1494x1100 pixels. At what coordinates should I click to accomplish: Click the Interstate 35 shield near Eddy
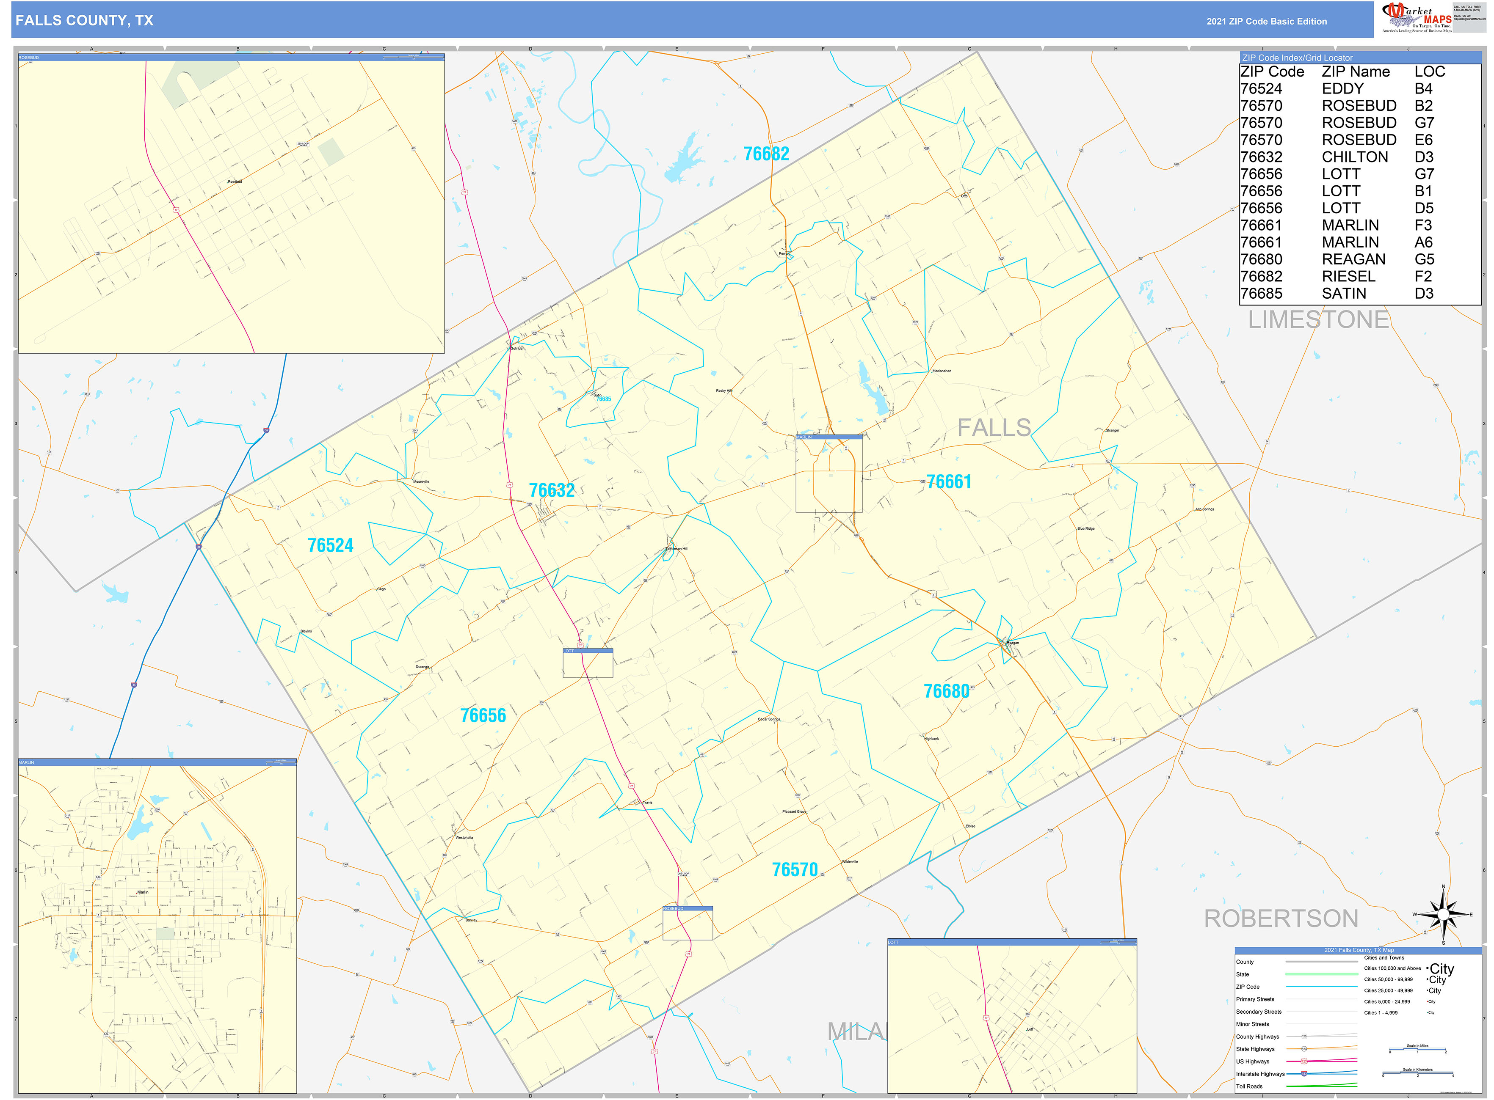199,547
